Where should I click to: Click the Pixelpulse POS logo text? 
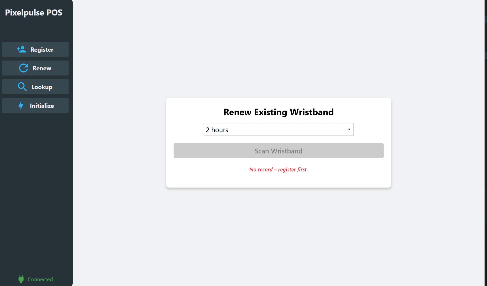34,12
